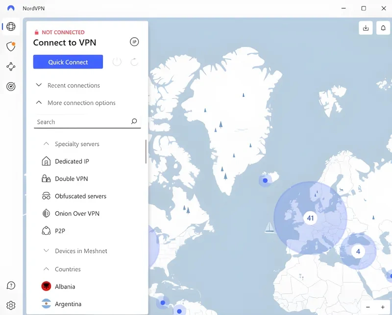Click the map cluster marked 4
Screen dimensions: 392x315
pos(358,251)
